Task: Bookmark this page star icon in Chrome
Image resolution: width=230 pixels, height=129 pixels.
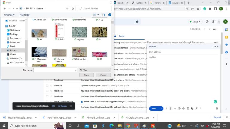Action: pyautogui.click(x=198, y=9)
